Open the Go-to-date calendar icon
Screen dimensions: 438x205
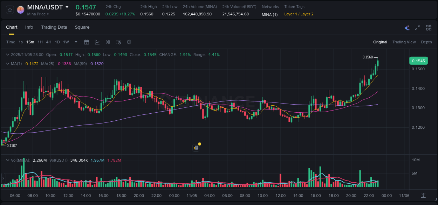pyautogui.click(x=87, y=42)
